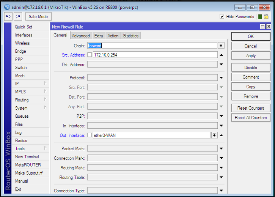Click the Comment button
This screenshot has height=197, width=275.
(x=251, y=77)
